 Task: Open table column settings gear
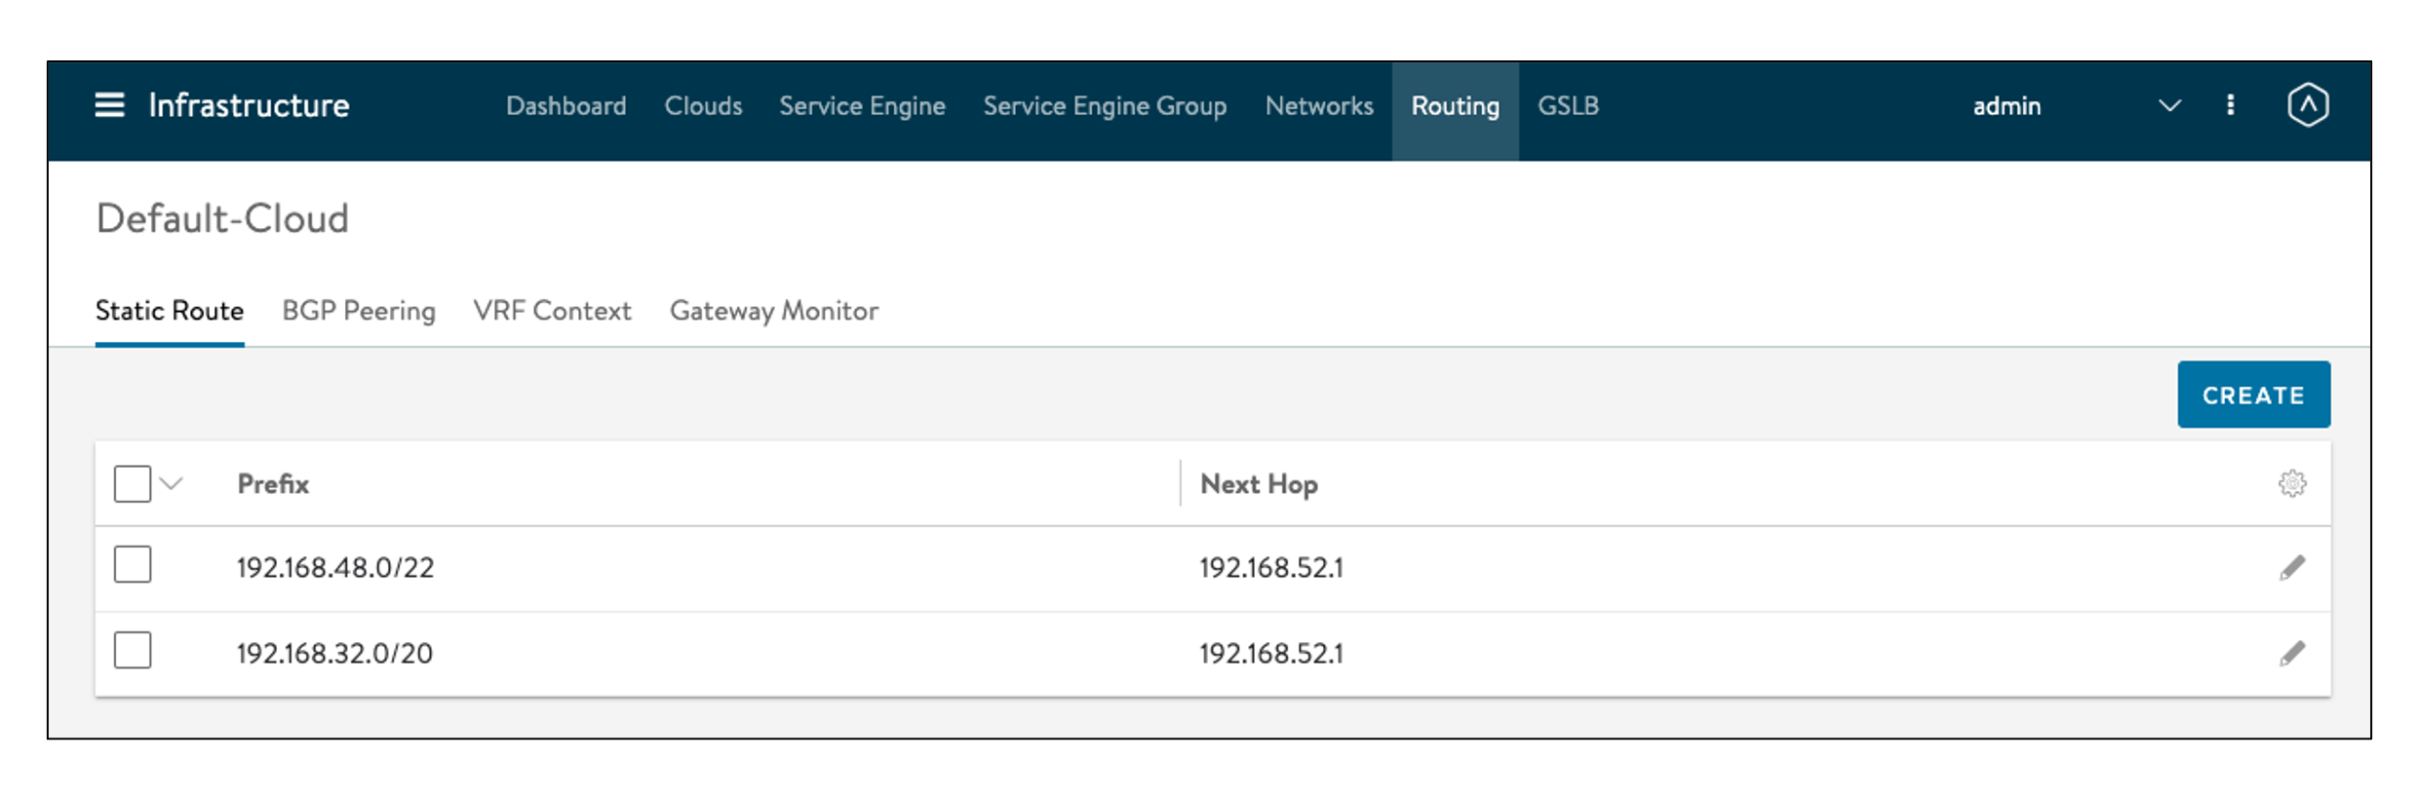[x=2291, y=483]
